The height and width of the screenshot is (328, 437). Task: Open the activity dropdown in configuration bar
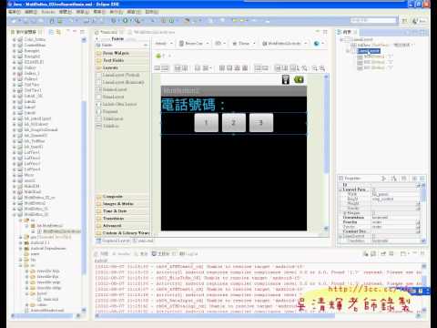[285, 44]
